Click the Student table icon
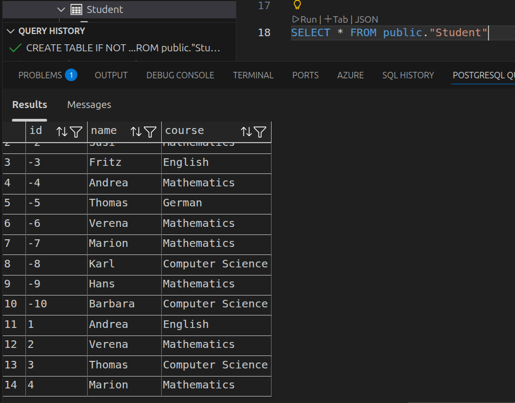Viewport: 515px width, 403px height. pyautogui.click(x=76, y=10)
